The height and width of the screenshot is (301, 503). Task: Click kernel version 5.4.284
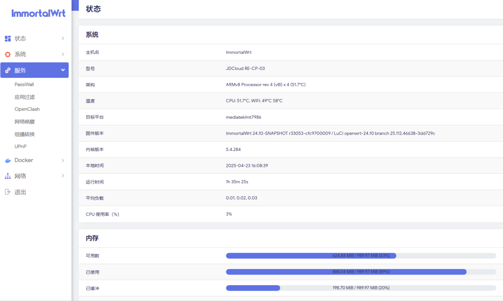click(x=233, y=150)
